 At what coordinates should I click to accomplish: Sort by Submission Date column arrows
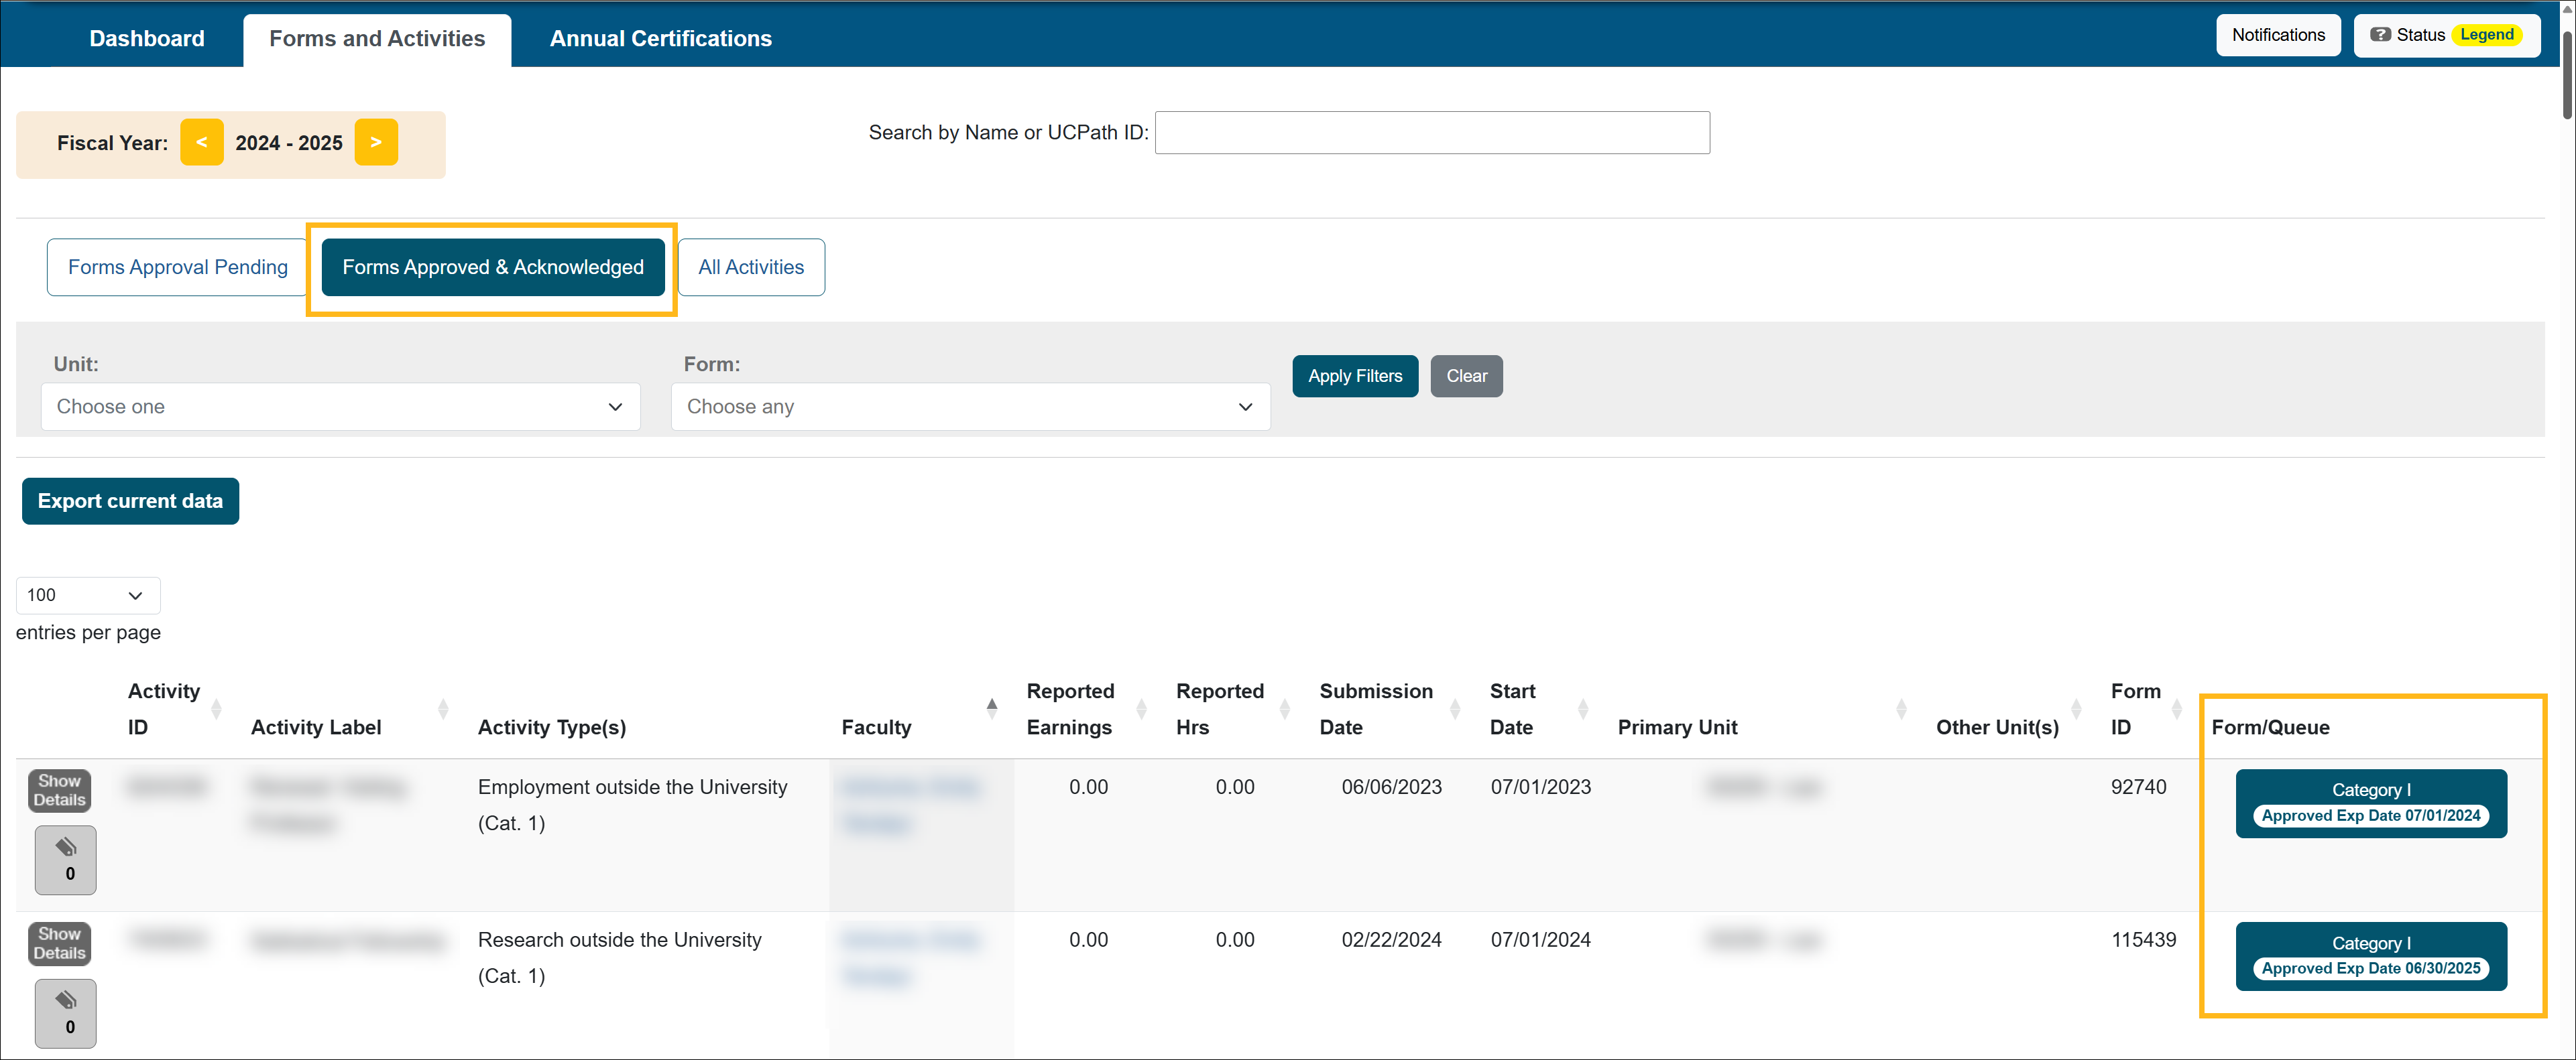[1455, 710]
